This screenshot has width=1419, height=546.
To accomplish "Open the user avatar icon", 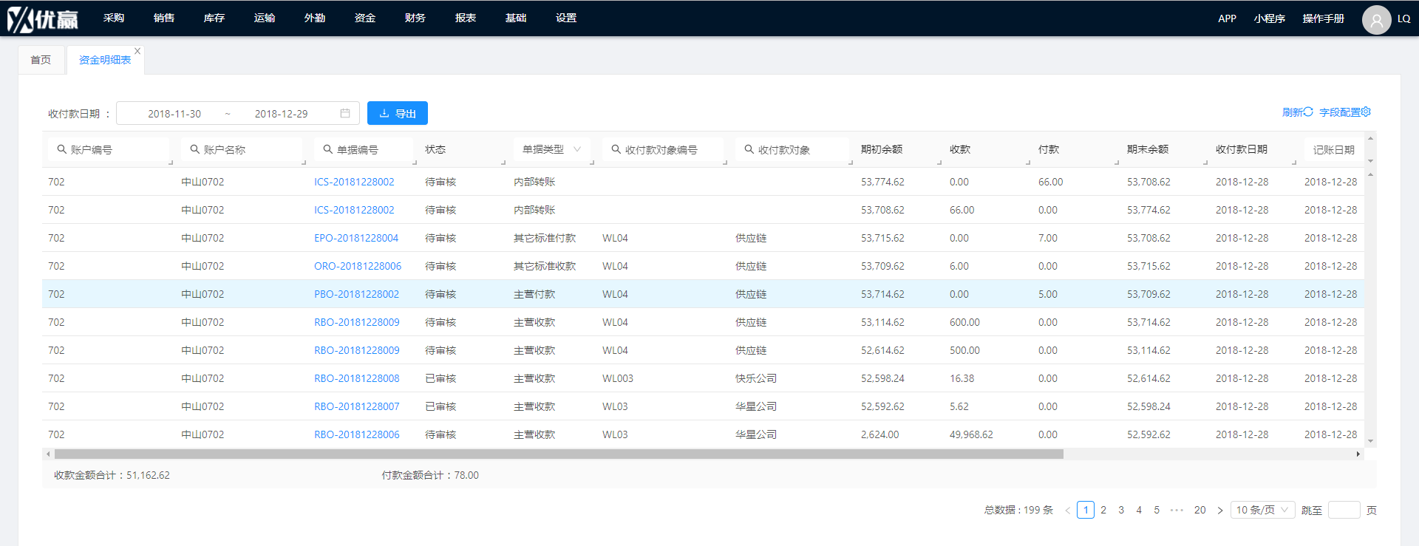I will (1376, 19).
